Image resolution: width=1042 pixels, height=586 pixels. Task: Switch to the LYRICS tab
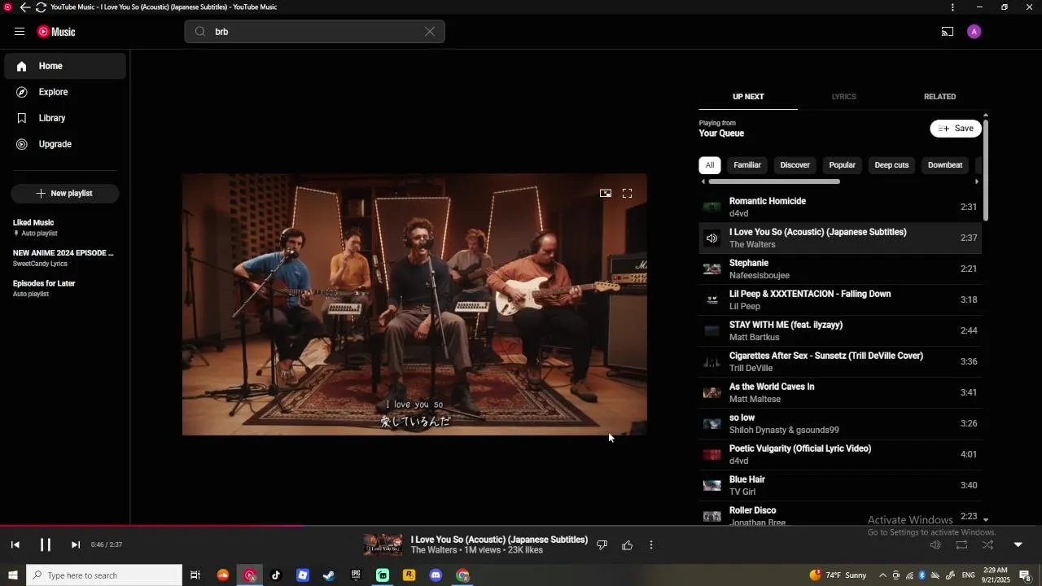(843, 97)
